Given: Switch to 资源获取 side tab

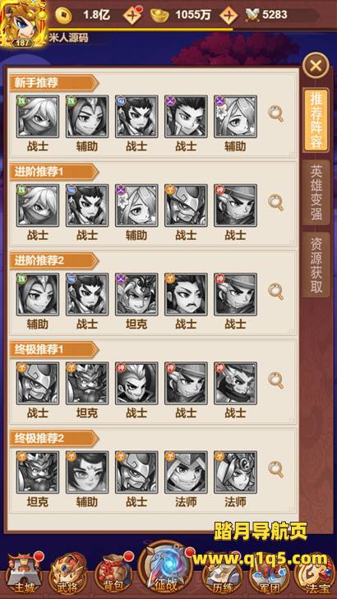Looking at the screenshot, I should (316, 265).
